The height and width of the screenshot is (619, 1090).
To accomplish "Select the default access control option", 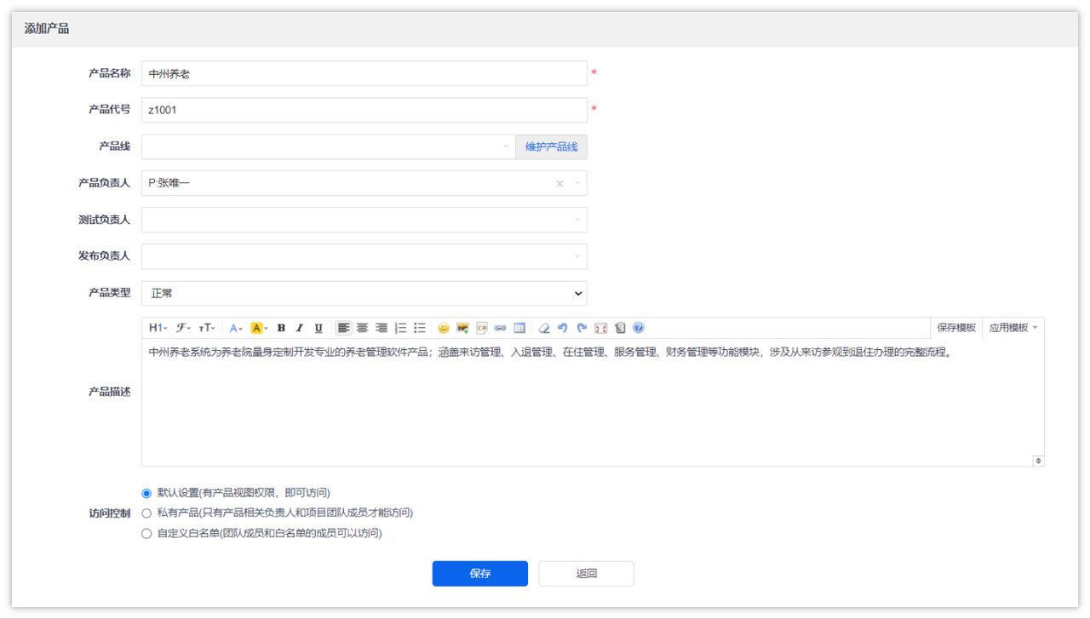I will click(x=146, y=493).
